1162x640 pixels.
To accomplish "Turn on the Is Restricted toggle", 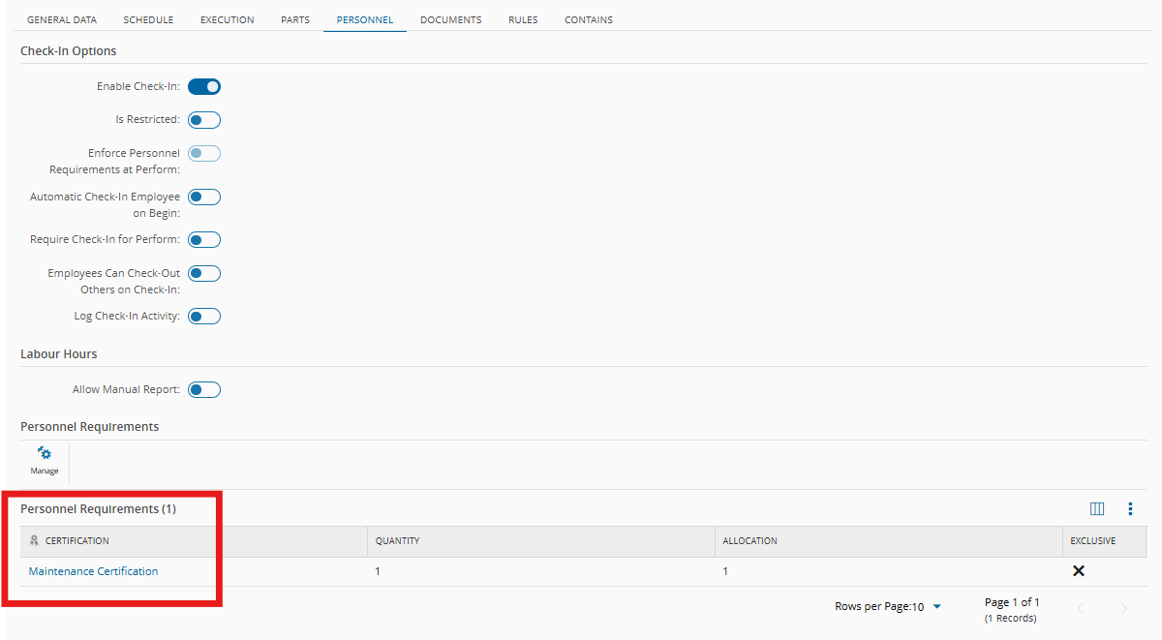I will point(204,120).
